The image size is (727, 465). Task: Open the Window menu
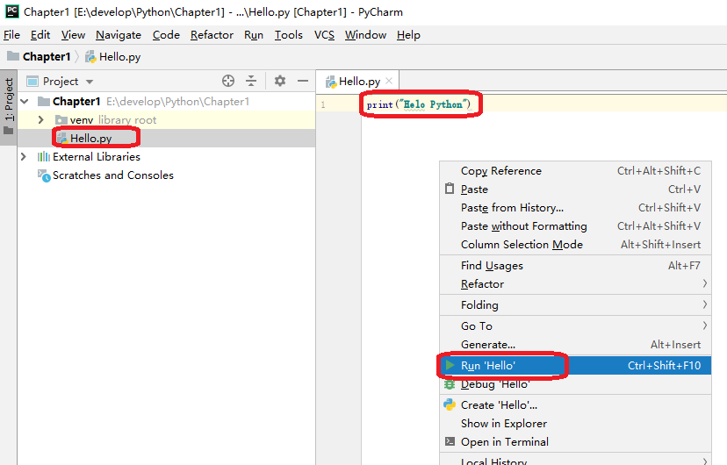point(365,35)
